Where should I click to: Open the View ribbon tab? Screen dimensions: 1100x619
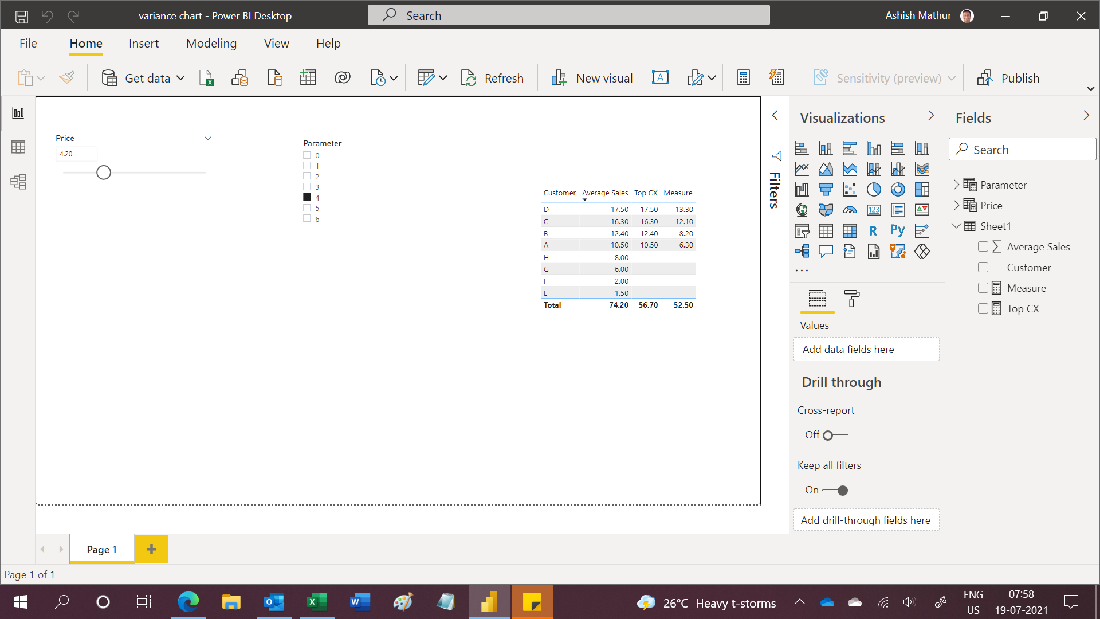pos(277,44)
